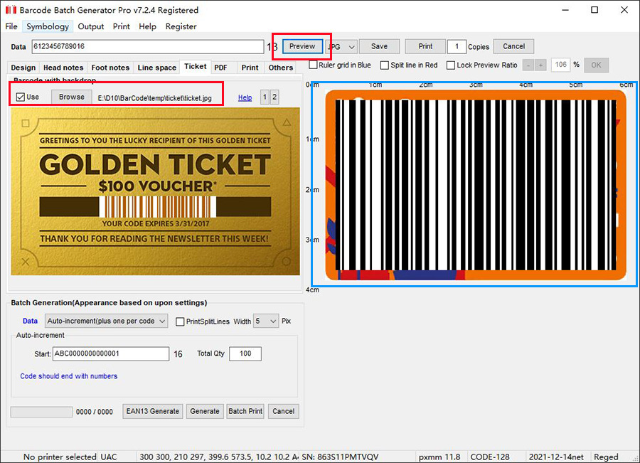Click the Preview button
The width and height of the screenshot is (640, 463).
(x=302, y=46)
